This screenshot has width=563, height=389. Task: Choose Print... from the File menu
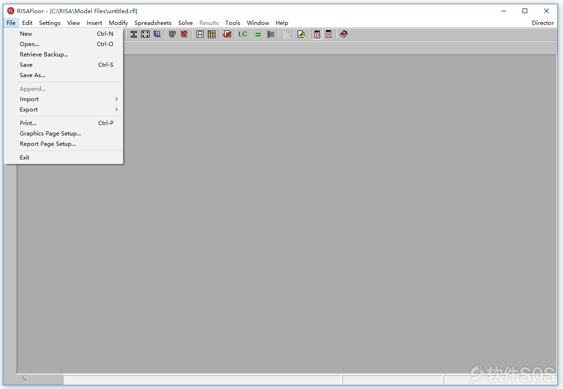pos(63,123)
